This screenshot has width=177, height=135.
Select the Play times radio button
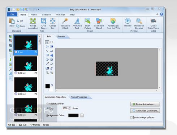47,108
